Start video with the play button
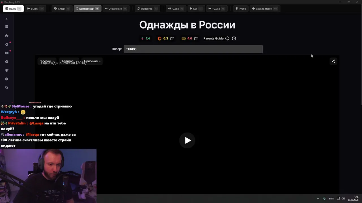 (x=187, y=140)
